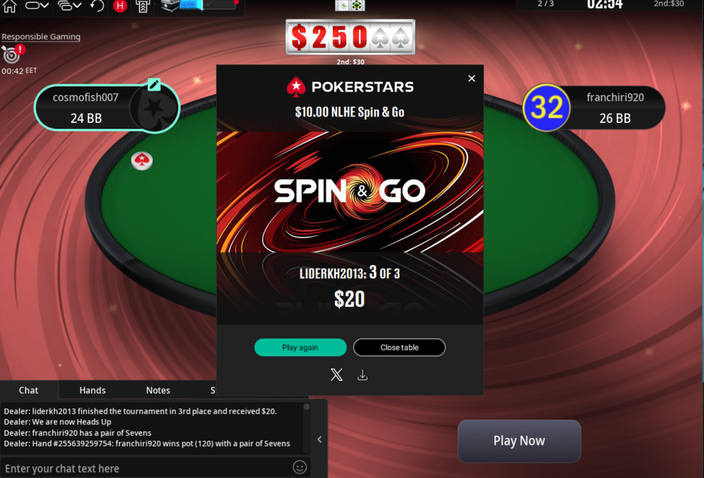The width and height of the screenshot is (704, 478).
Task: Download the result image icon
Action: (363, 375)
